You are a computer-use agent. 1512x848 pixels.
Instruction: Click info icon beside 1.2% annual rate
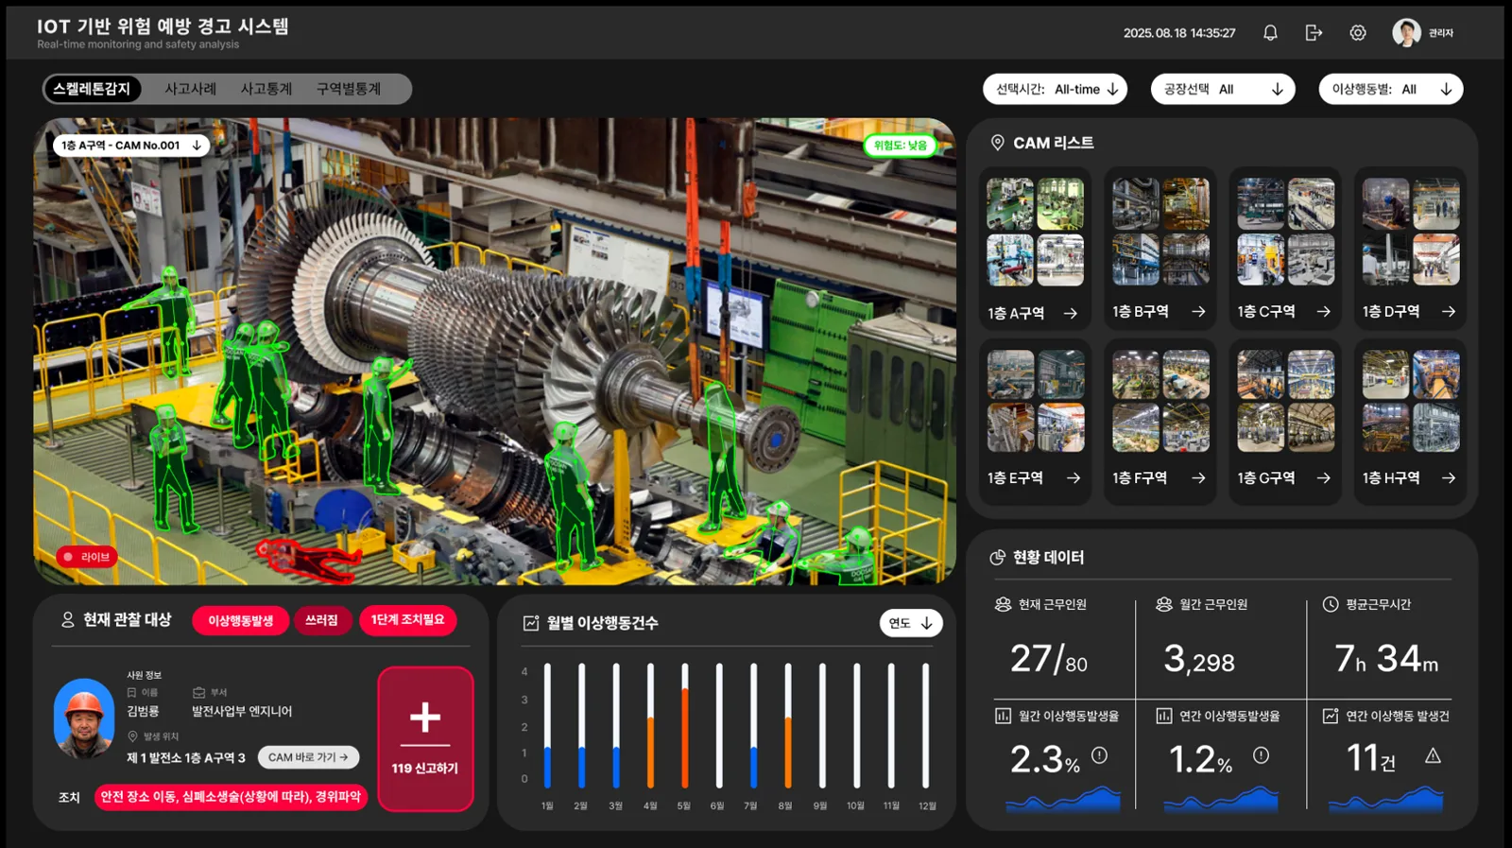[1261, 755]
